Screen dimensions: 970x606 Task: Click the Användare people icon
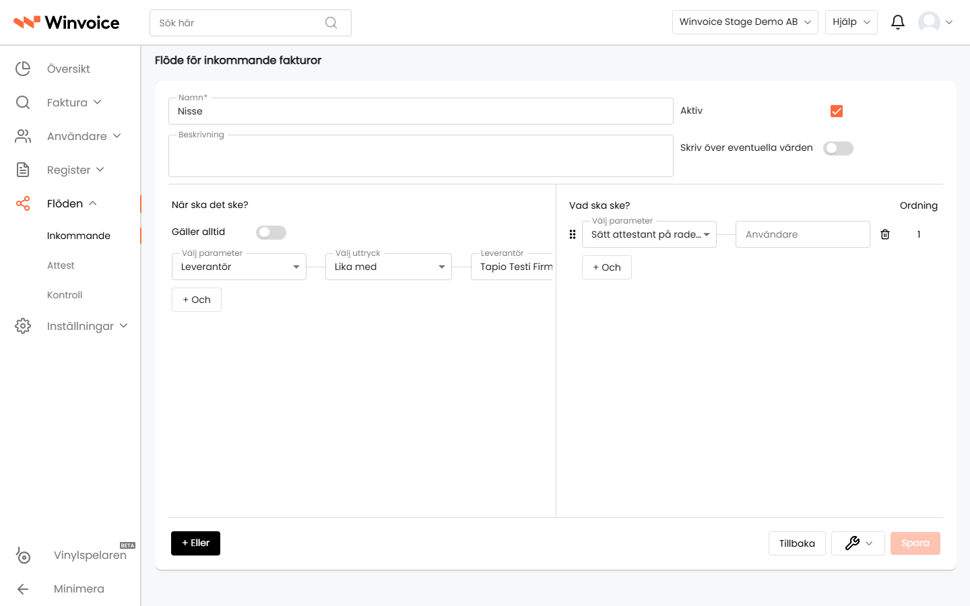[x=23, y=136]
